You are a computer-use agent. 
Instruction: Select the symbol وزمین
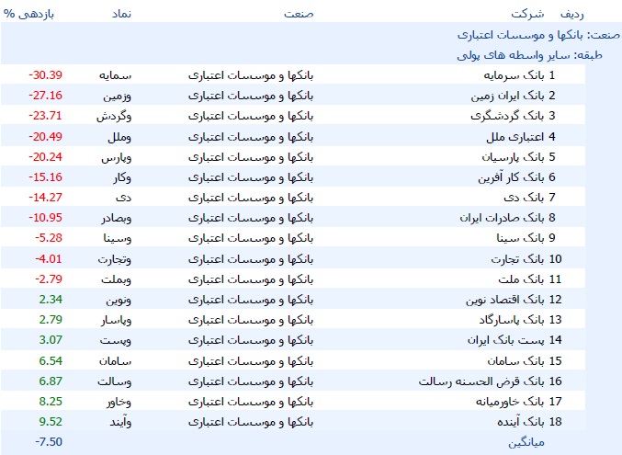coord(118,96)
